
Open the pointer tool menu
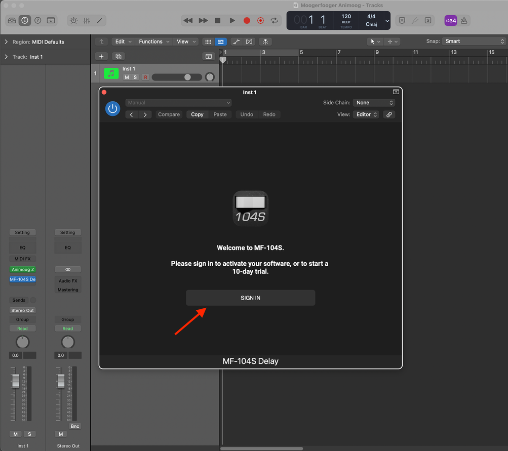[x=375, y=42]
